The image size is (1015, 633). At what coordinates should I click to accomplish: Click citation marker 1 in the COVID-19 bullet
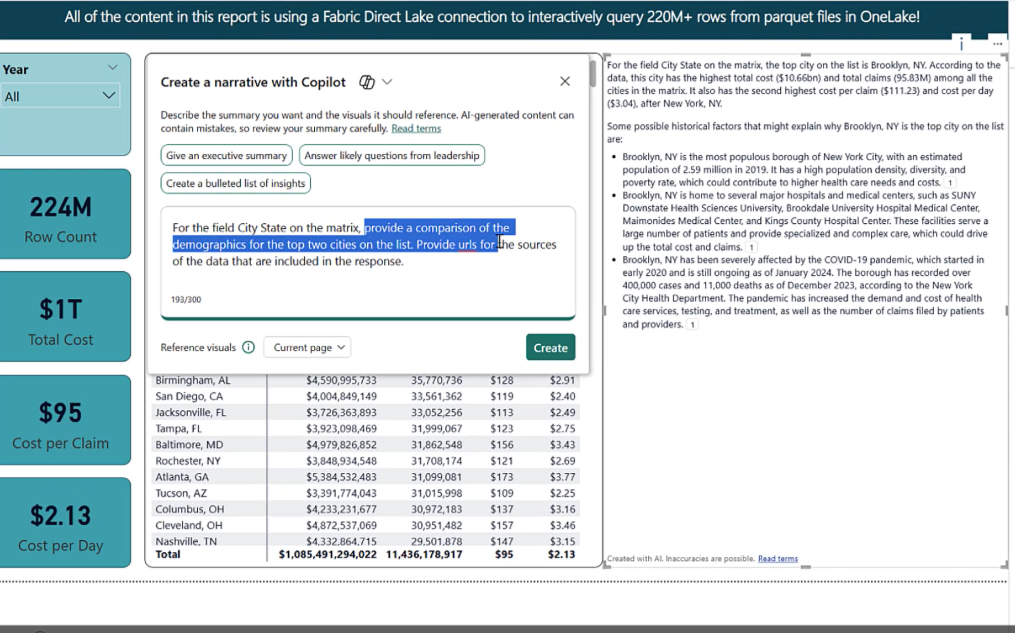click(x=692, y=325)
